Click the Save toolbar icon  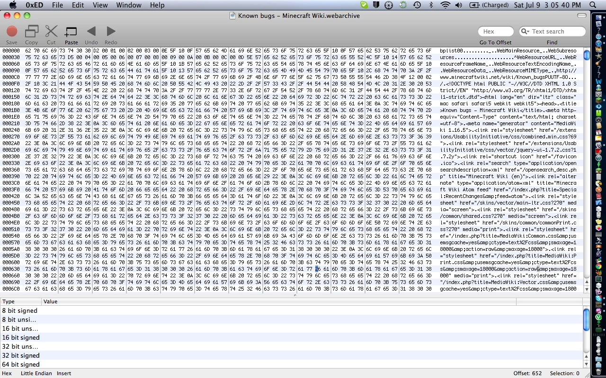coord(12,32)
